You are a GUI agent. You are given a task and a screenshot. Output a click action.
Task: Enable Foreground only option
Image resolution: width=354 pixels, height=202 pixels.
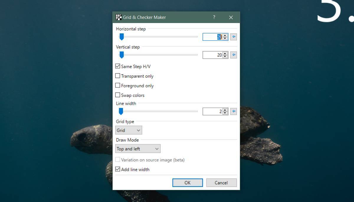117,86
